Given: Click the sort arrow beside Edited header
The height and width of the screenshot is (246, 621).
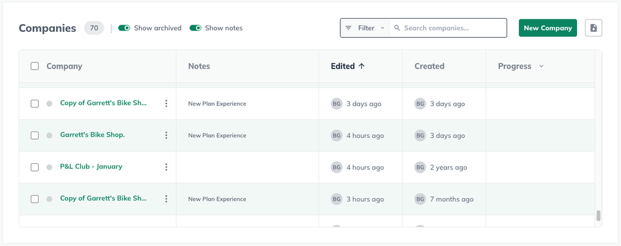Looking at the screenshot, I should 361,66.
